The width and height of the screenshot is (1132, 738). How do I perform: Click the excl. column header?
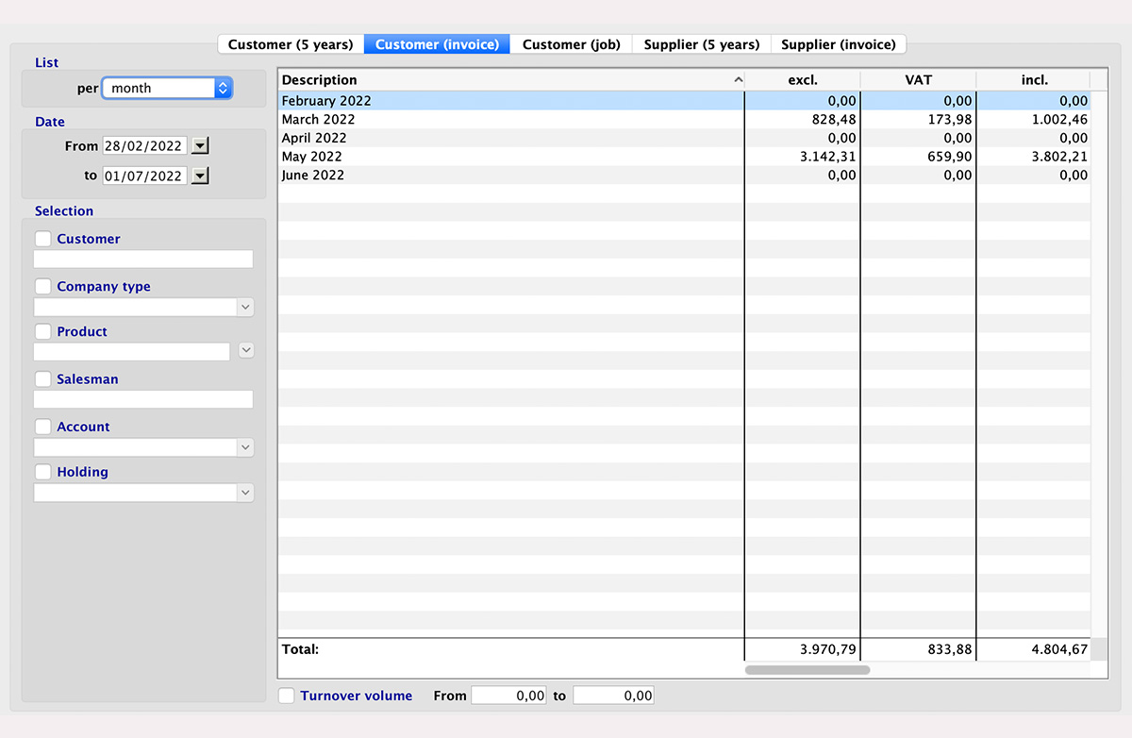803,80
